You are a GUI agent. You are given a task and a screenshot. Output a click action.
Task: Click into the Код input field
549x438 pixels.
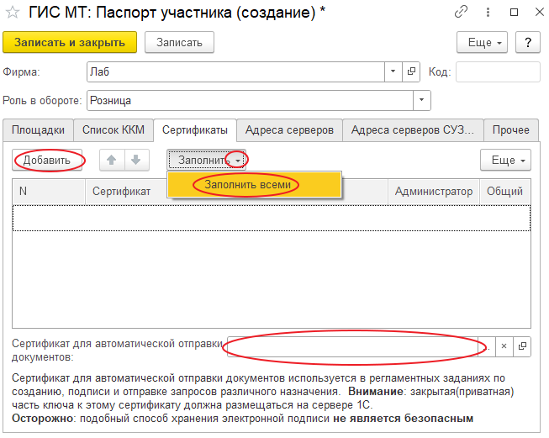coord(497,72)
